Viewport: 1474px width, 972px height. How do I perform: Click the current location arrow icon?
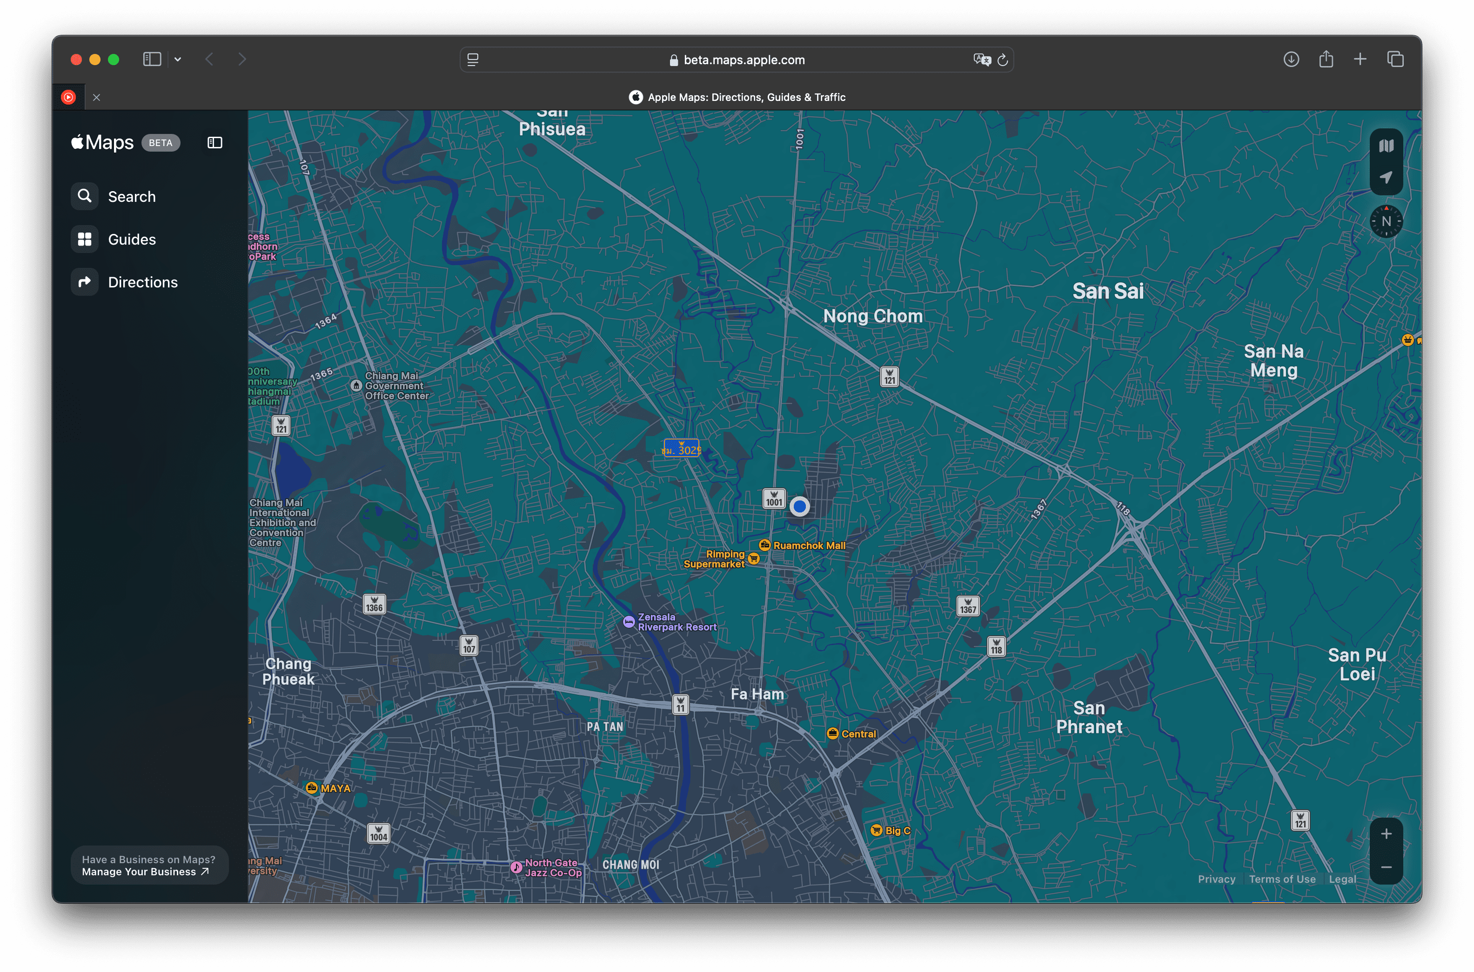(1386, 177)
